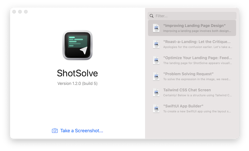Image resolution: width=249 pixels, height=151 pixels.
Task: Select the "SwiftUI App Builder" title text
Action: [x=183, y=106]
